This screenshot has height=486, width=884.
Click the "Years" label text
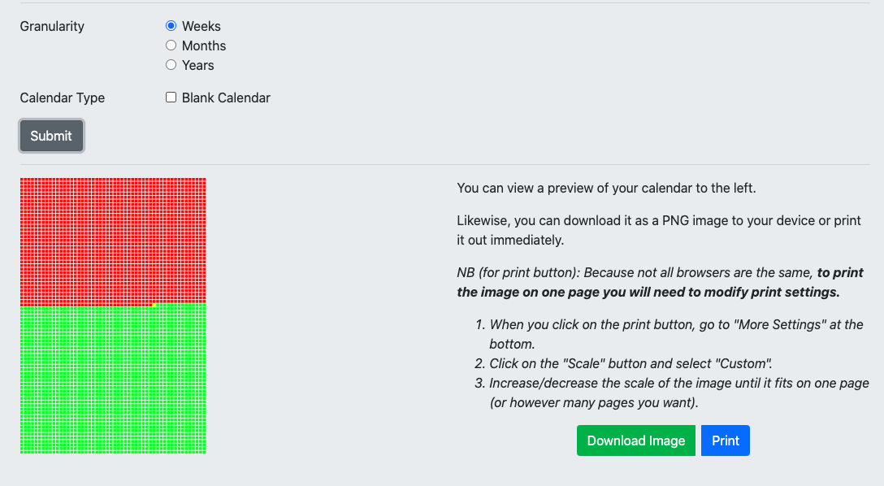198,65
